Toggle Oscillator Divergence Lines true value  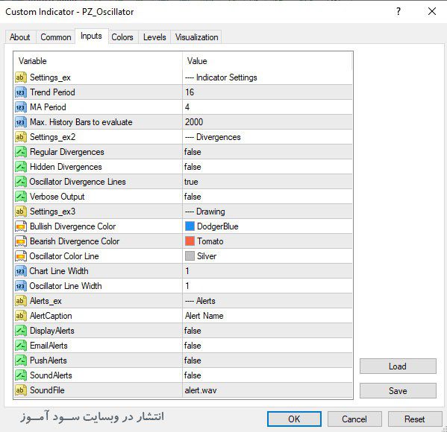267,182
